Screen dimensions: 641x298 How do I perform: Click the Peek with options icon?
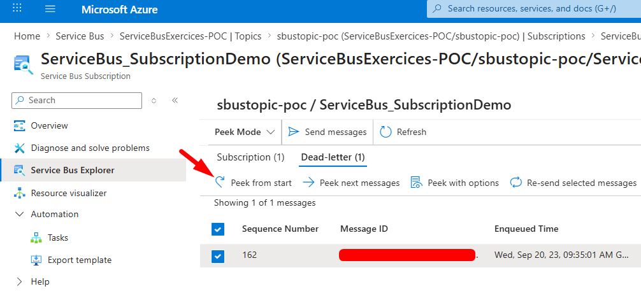(416, 182)
